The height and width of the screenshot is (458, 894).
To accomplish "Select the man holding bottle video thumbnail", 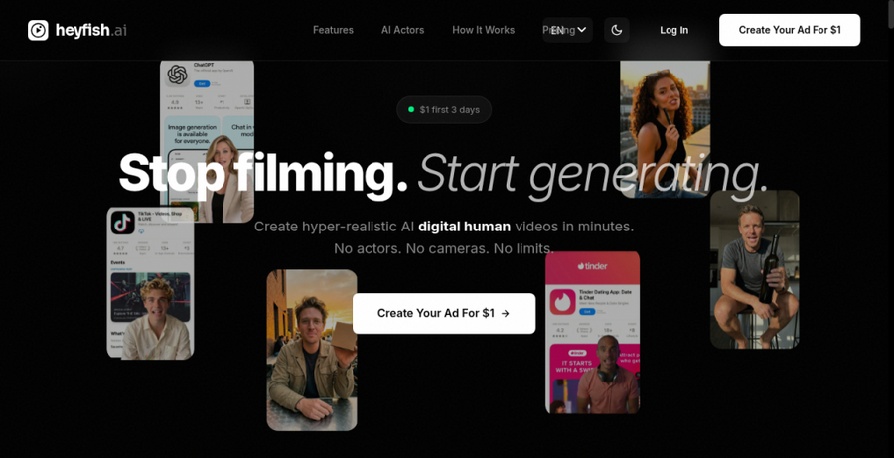I will point(754,269).
